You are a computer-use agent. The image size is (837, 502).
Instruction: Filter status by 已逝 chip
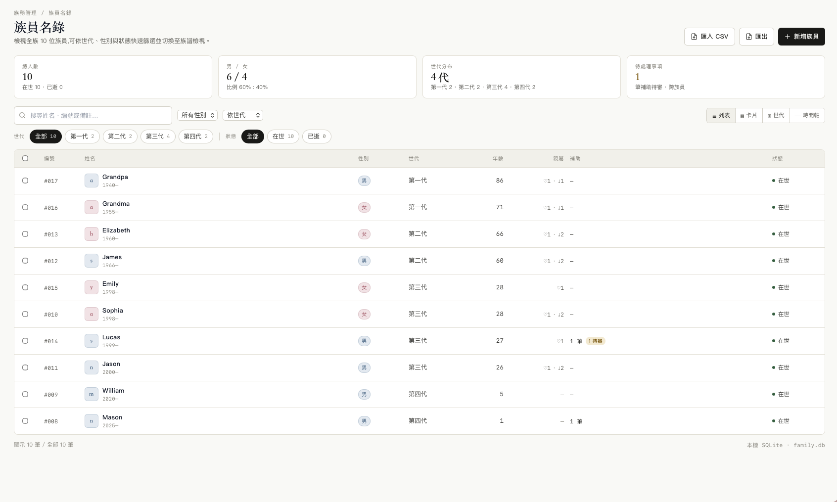pyautogui.click(x=317, y=137)
